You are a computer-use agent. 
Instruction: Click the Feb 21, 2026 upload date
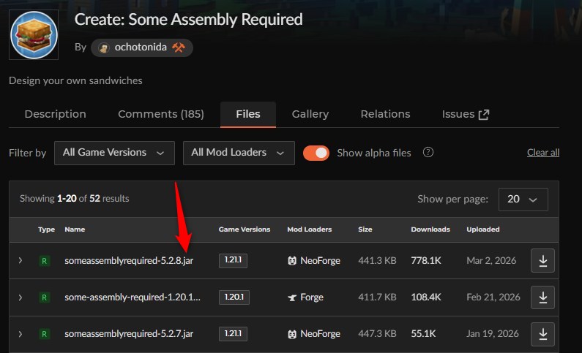(x=493, y=297)
